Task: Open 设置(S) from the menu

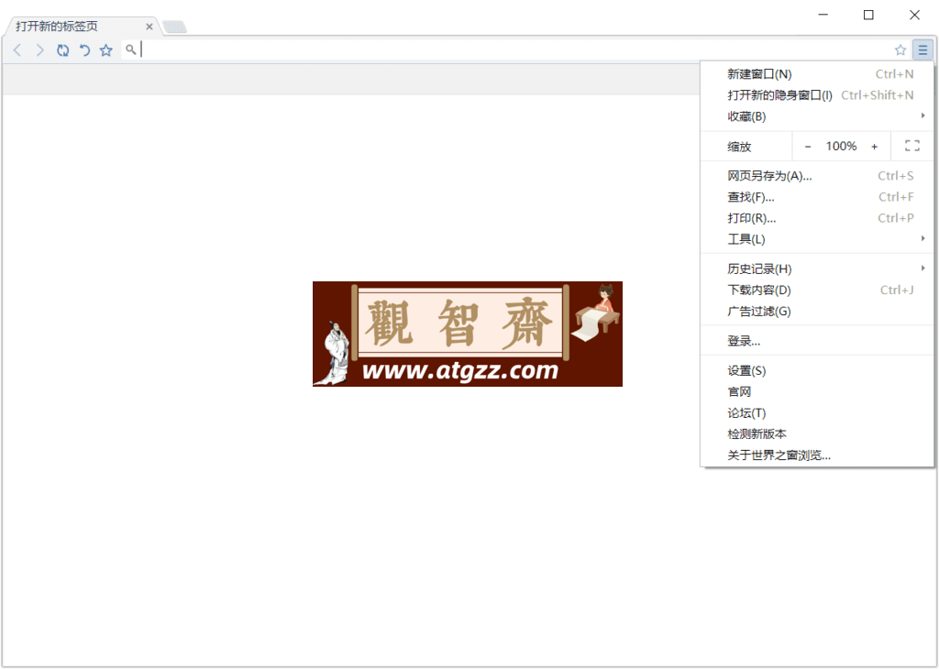Action: point(817,371)
